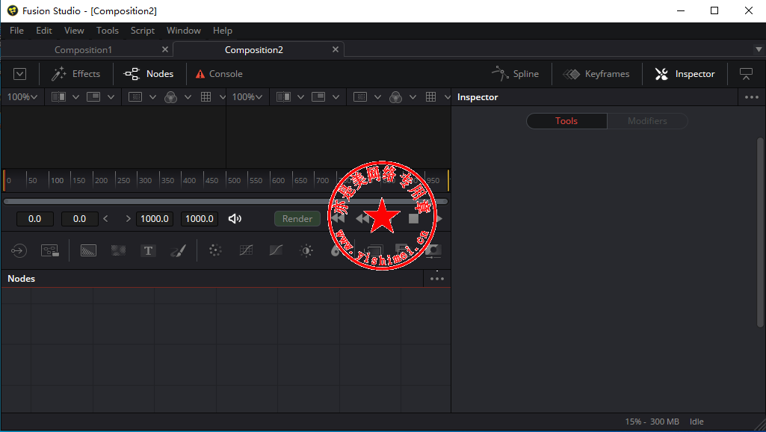Expand left viewer color channel options arrow
766x432 pixels.
click(188, 97)
